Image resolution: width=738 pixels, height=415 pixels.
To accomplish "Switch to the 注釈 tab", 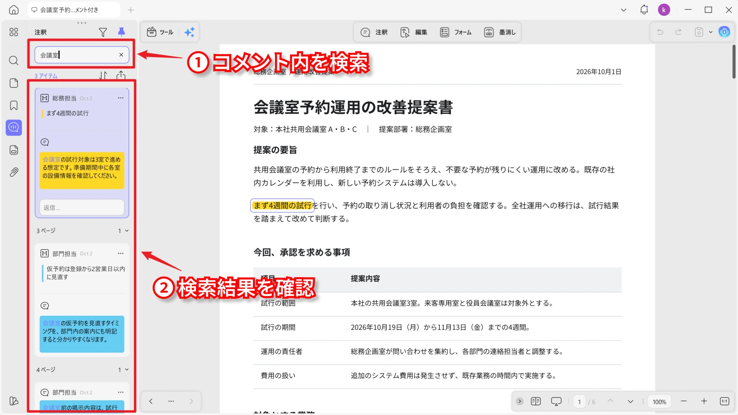I will (x=374, y=32).
